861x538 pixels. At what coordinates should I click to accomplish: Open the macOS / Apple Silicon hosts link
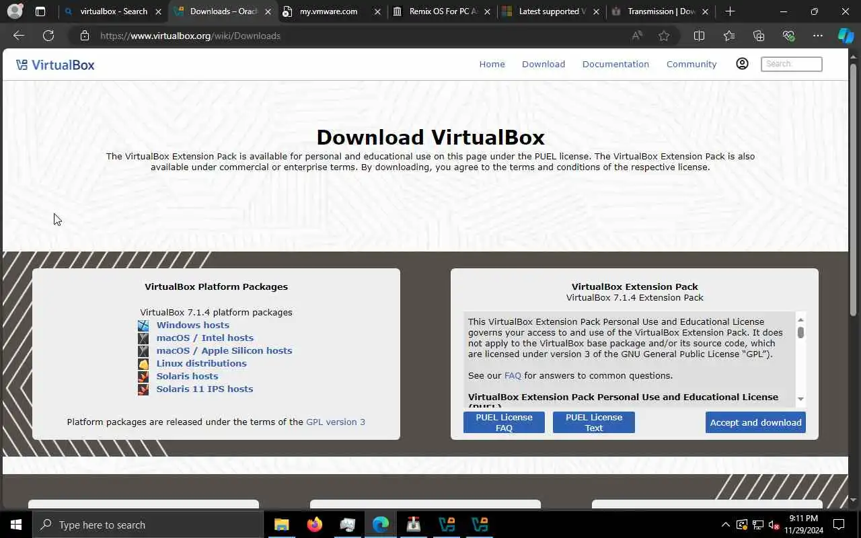[x=224, y=351]
